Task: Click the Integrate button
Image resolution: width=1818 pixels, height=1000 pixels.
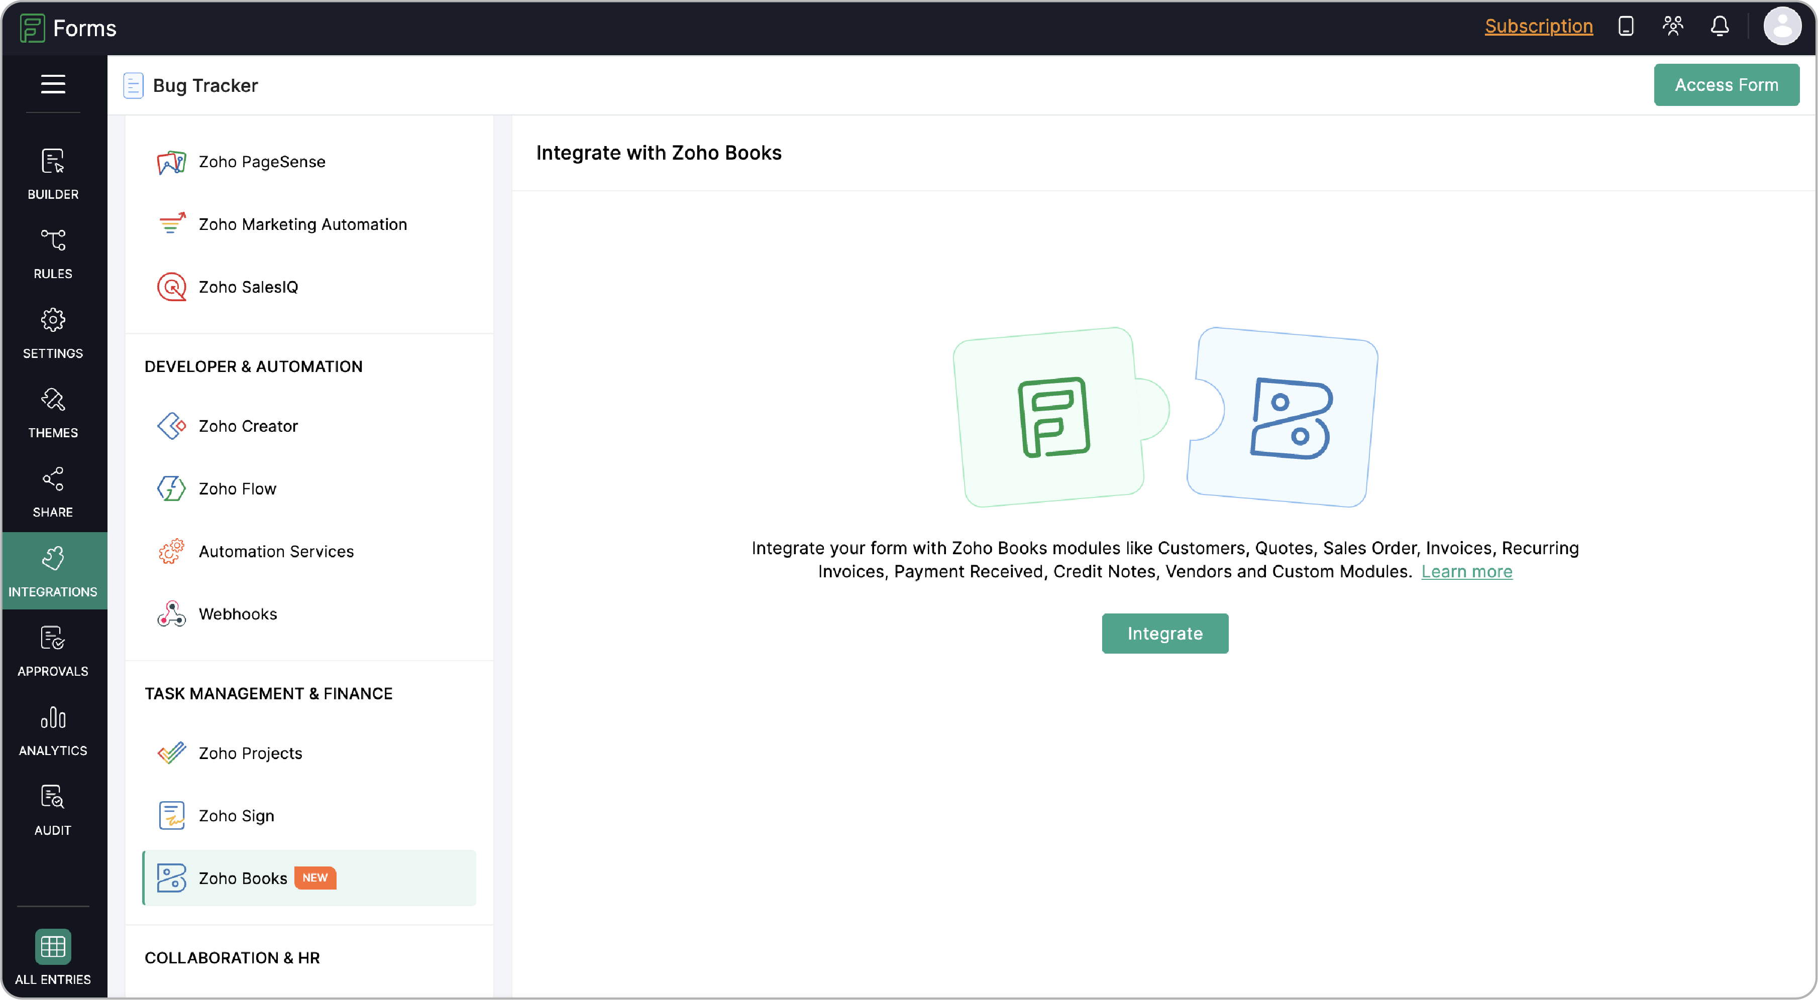Action: (x=1165, y=634)
